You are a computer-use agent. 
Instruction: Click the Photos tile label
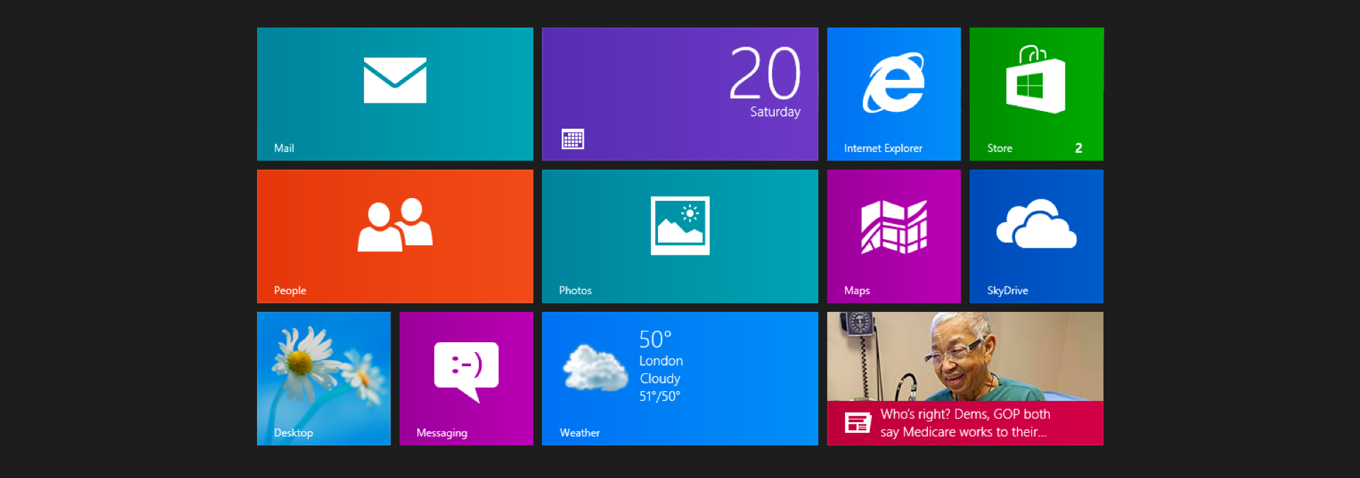(575, 291)
